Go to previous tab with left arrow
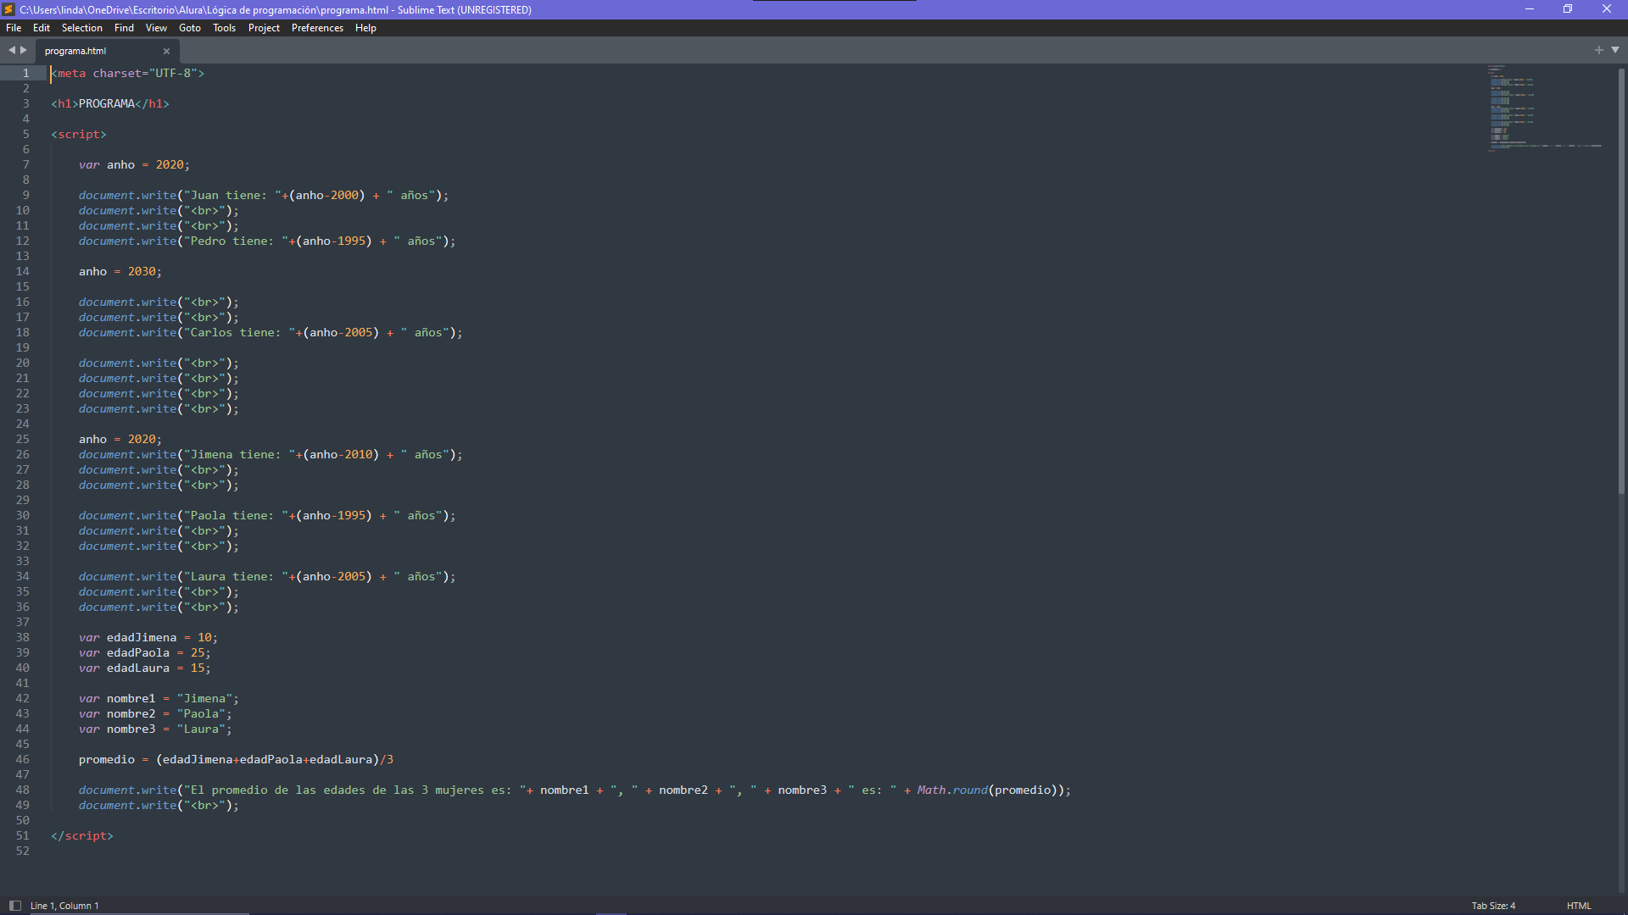1628x915 pixels. [x=12, y=50]
